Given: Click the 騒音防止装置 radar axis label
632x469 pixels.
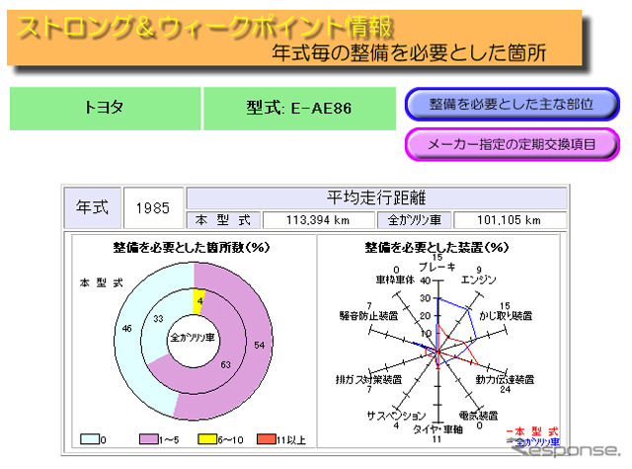Looking at the screenshot, I should [368, 316].
